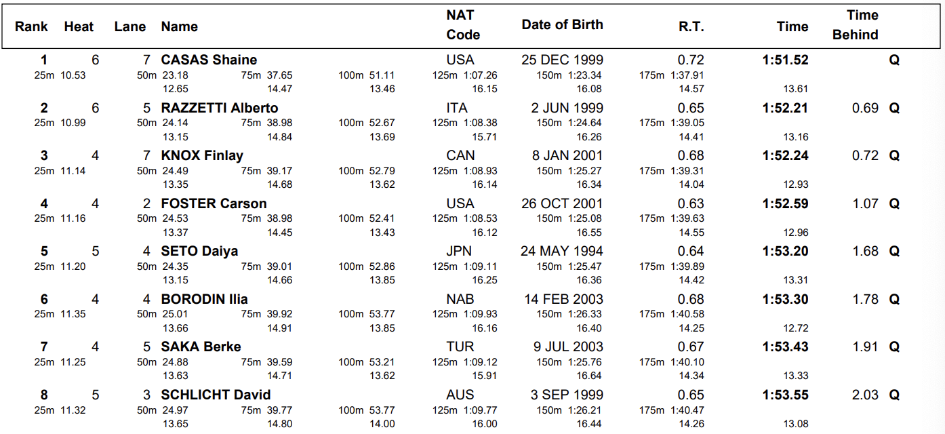Click the winning time 1:51.52

[785, 60]
